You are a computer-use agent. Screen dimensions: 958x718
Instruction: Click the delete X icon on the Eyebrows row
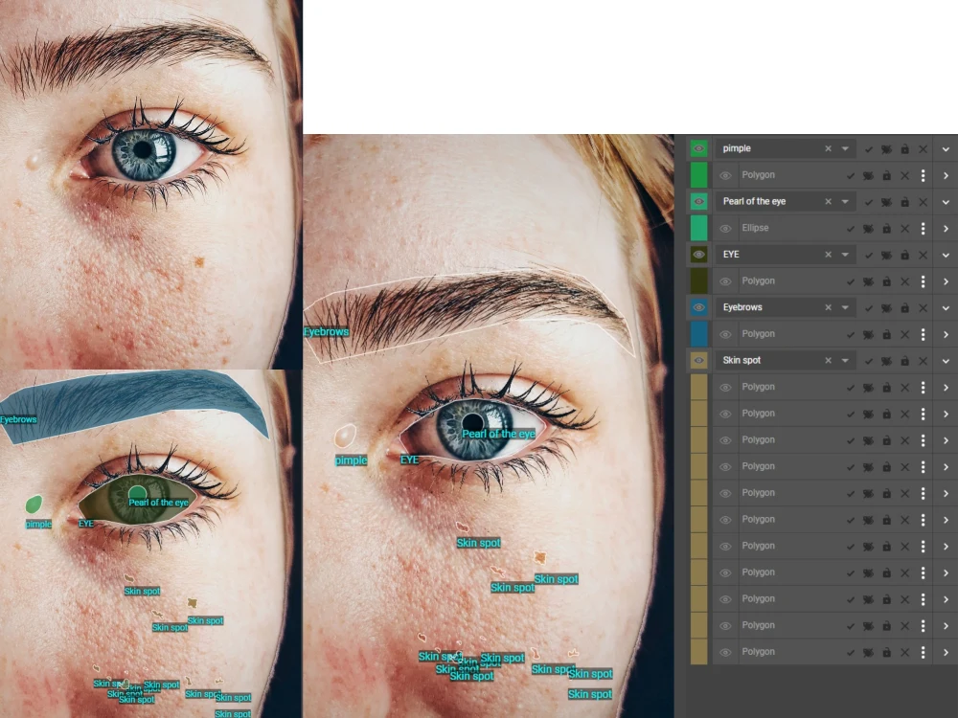click(x=923, y=306)
